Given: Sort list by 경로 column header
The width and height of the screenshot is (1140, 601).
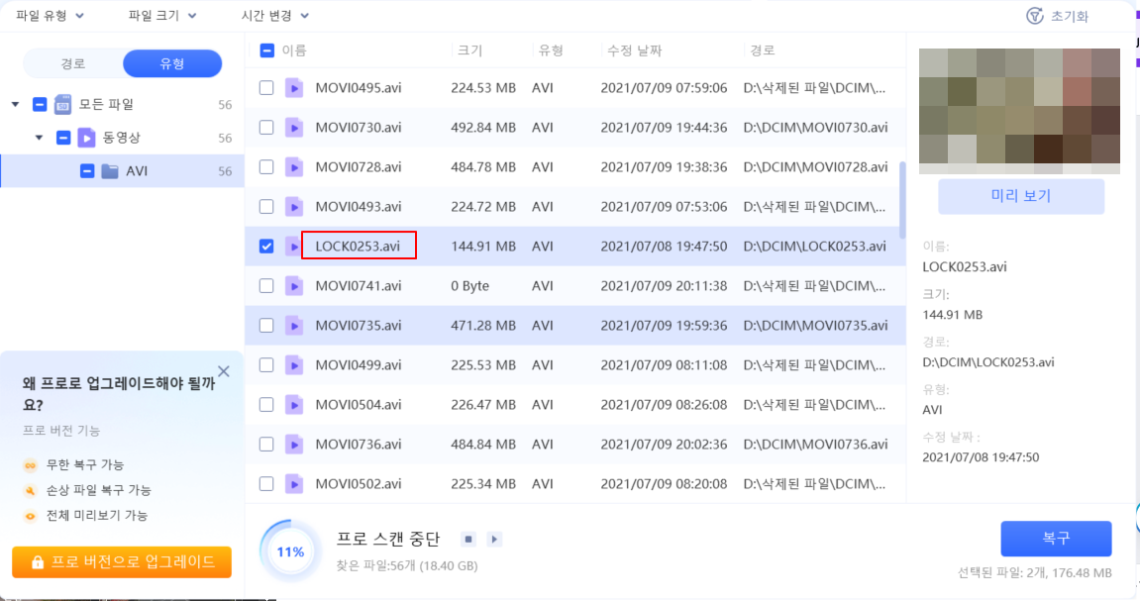Looking at the screenshot, I should point(762,50).
